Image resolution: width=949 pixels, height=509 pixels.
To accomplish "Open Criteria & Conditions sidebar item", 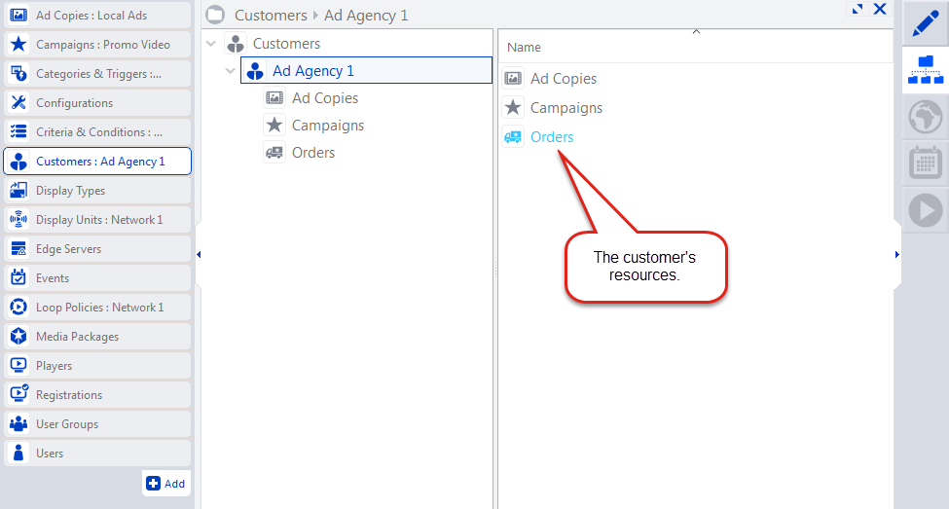I will tap(96, 132).
